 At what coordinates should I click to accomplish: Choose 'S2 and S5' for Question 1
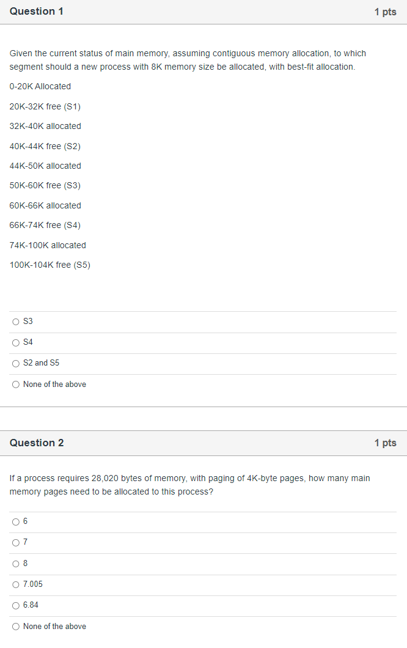click(x=15, y=363)
